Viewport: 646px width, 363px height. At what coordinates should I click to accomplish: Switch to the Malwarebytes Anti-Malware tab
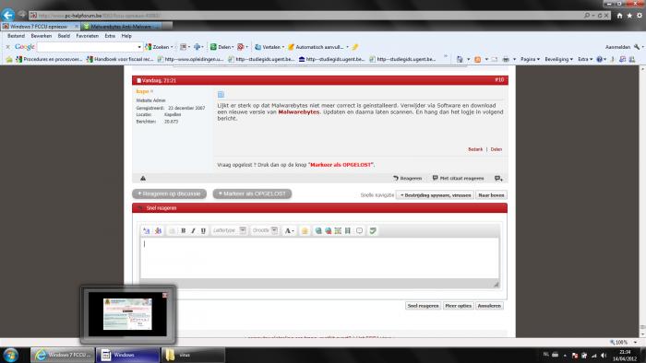(122, 27)
